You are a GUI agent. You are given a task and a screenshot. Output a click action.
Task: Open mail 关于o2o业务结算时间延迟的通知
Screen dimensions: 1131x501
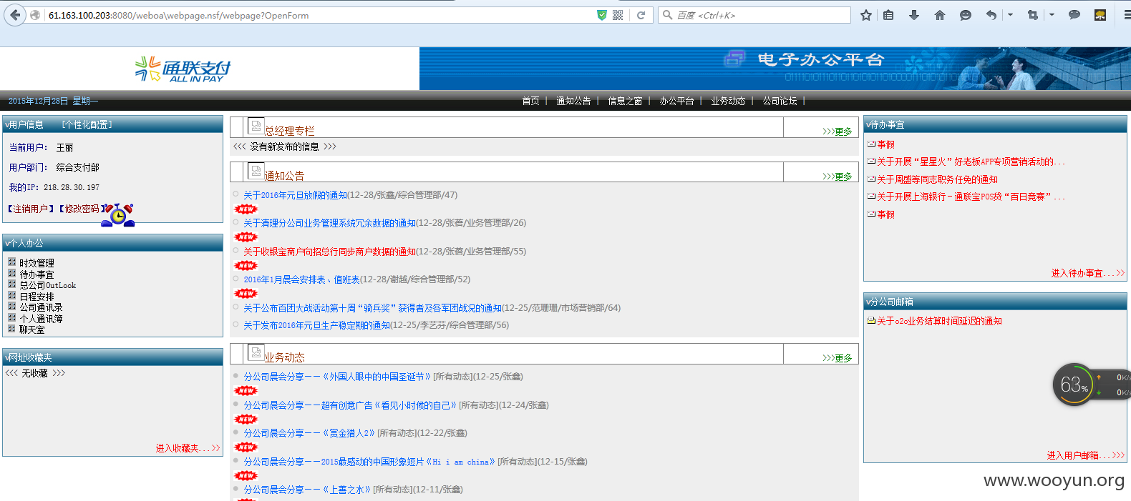coord(939,322)
